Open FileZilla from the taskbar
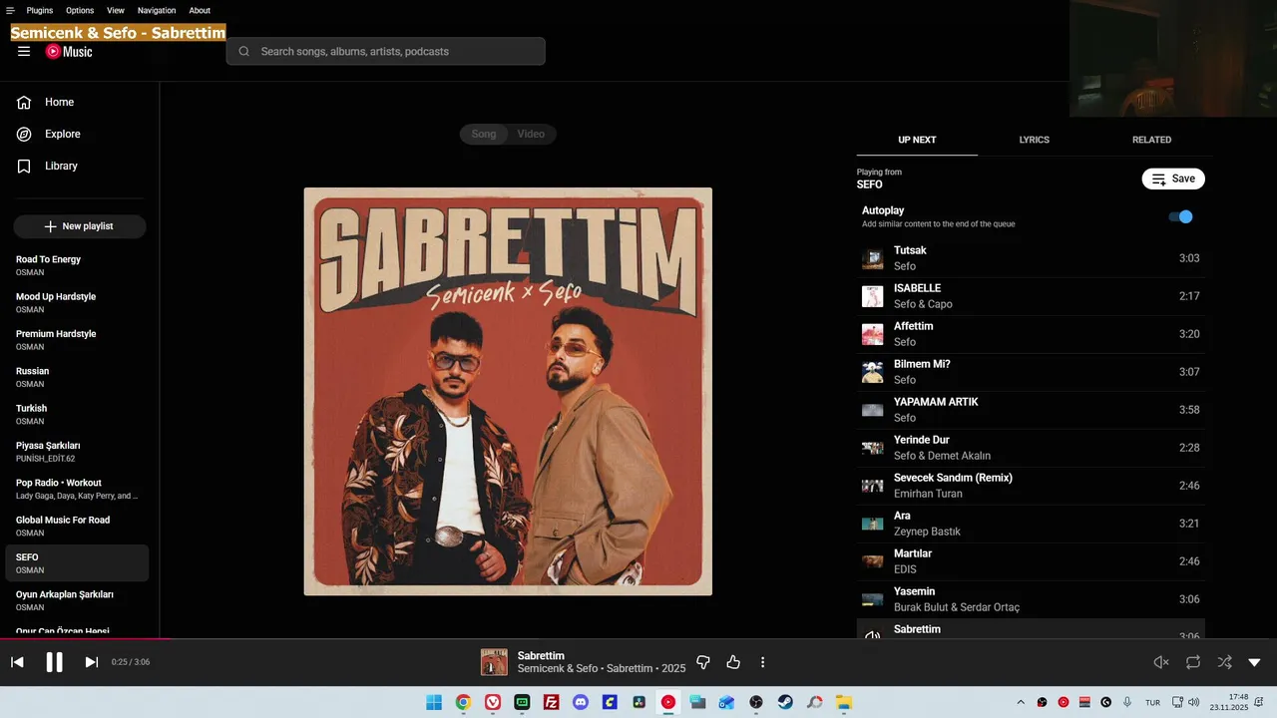 click(x=551, y=702)
